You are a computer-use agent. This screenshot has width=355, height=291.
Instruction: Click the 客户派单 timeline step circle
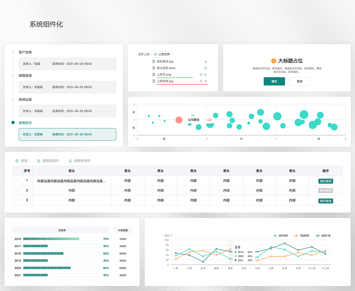13,52
